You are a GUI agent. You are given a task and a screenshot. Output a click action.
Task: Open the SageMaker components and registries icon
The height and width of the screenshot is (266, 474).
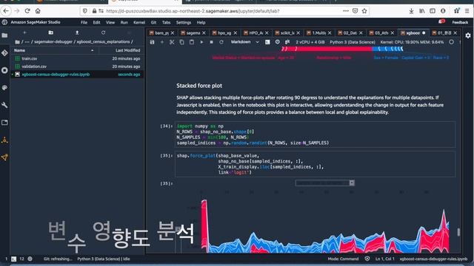point(4,140)
